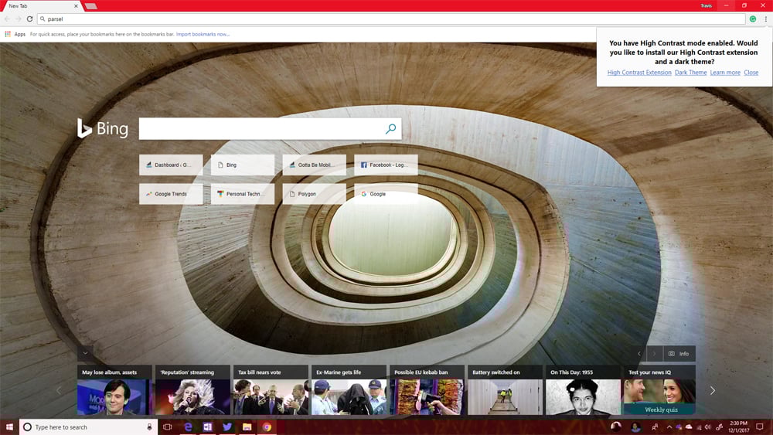Image resolution: width=773 pixels, height=435 pixels.
Task: Open the Facebook quick link tile
Action: [x=386, y=165]
